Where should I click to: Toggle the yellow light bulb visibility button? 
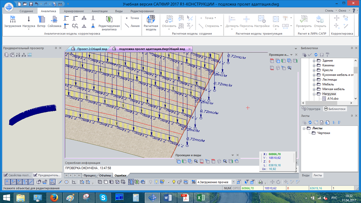pyautogui.click(x=174, y=182)
